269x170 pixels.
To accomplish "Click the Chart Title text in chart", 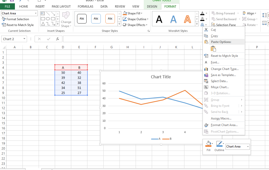I will [x=161, y=77].
